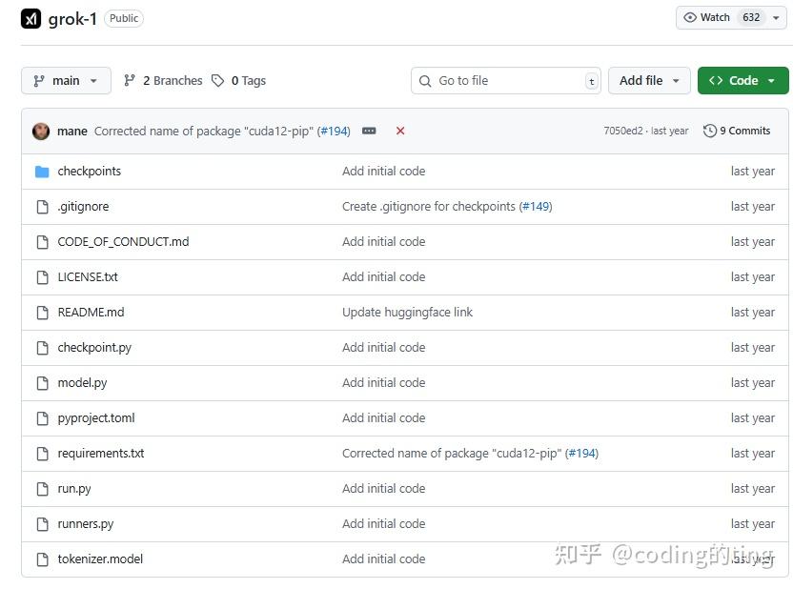
Task: Click the checkpoints folder icon
Action: click(x=42, y=172)
